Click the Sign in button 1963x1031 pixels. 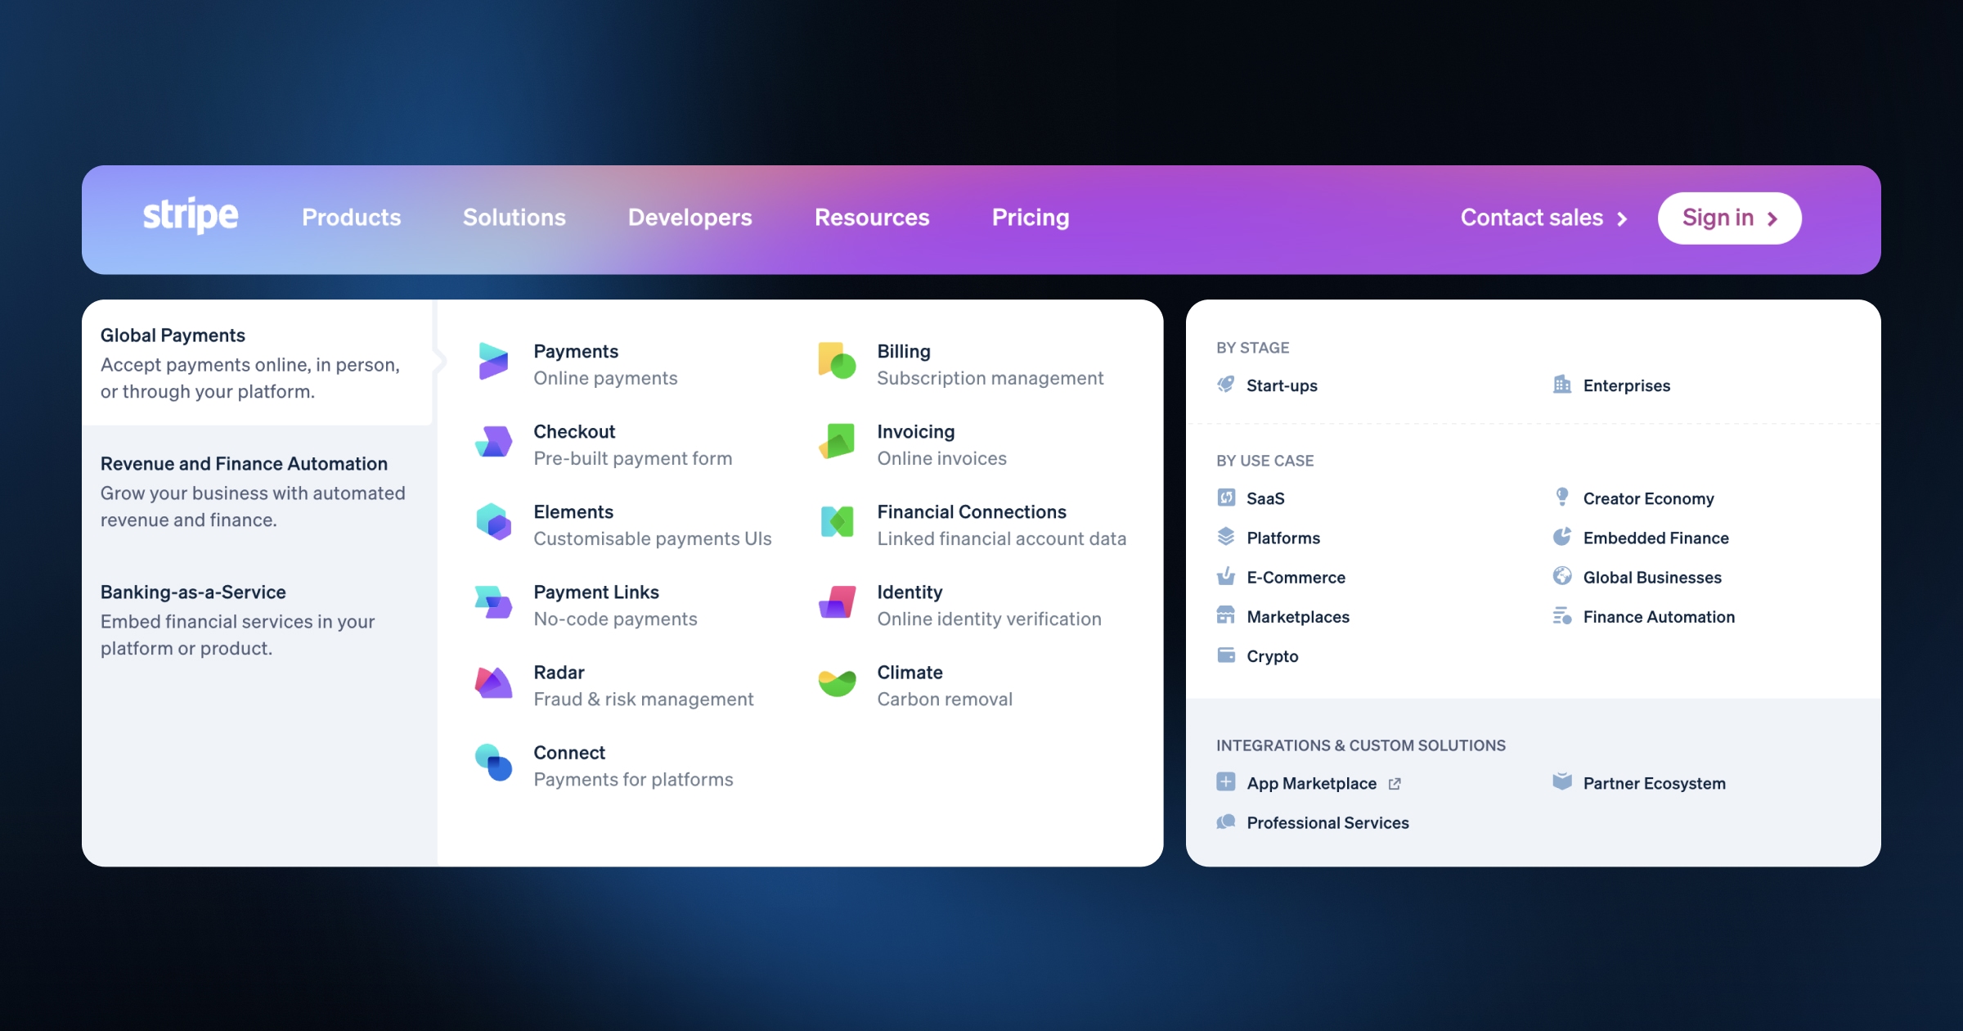pos(1728,218)
